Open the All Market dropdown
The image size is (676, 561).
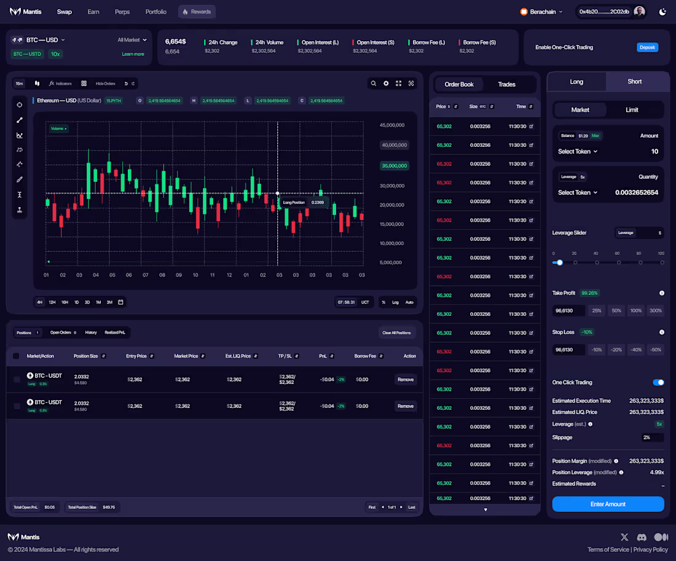132,39
